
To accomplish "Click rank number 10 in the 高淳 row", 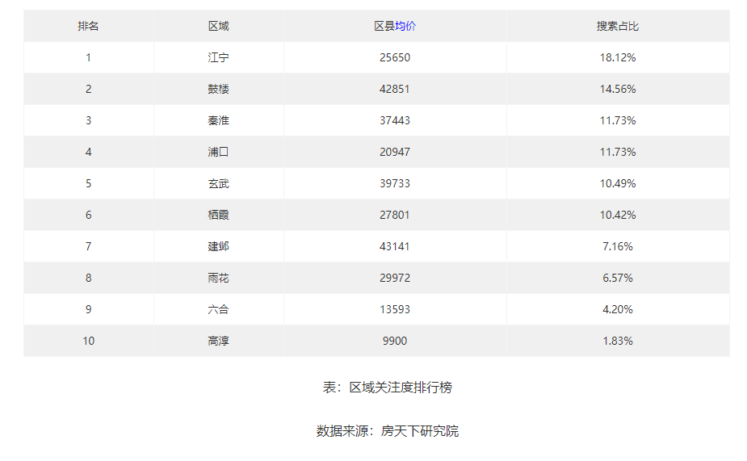I will 88,341.
